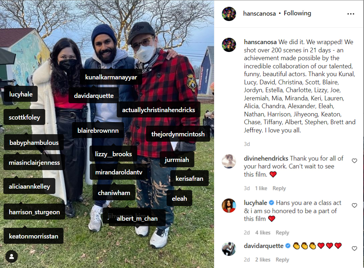Open hanscanosa username in header

[259, 14]
